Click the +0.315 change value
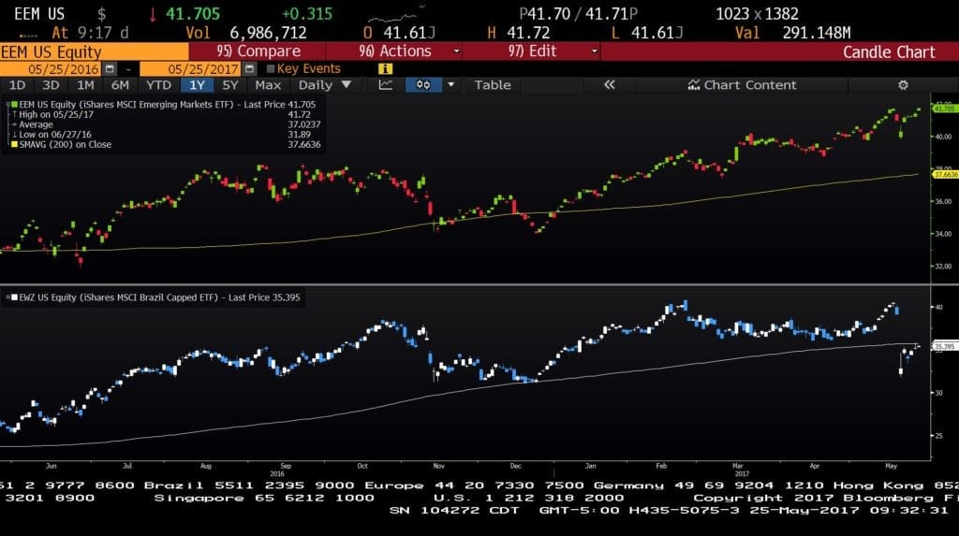Image resolution: width=959 pixels, height=536 pixels. [307, 13]
